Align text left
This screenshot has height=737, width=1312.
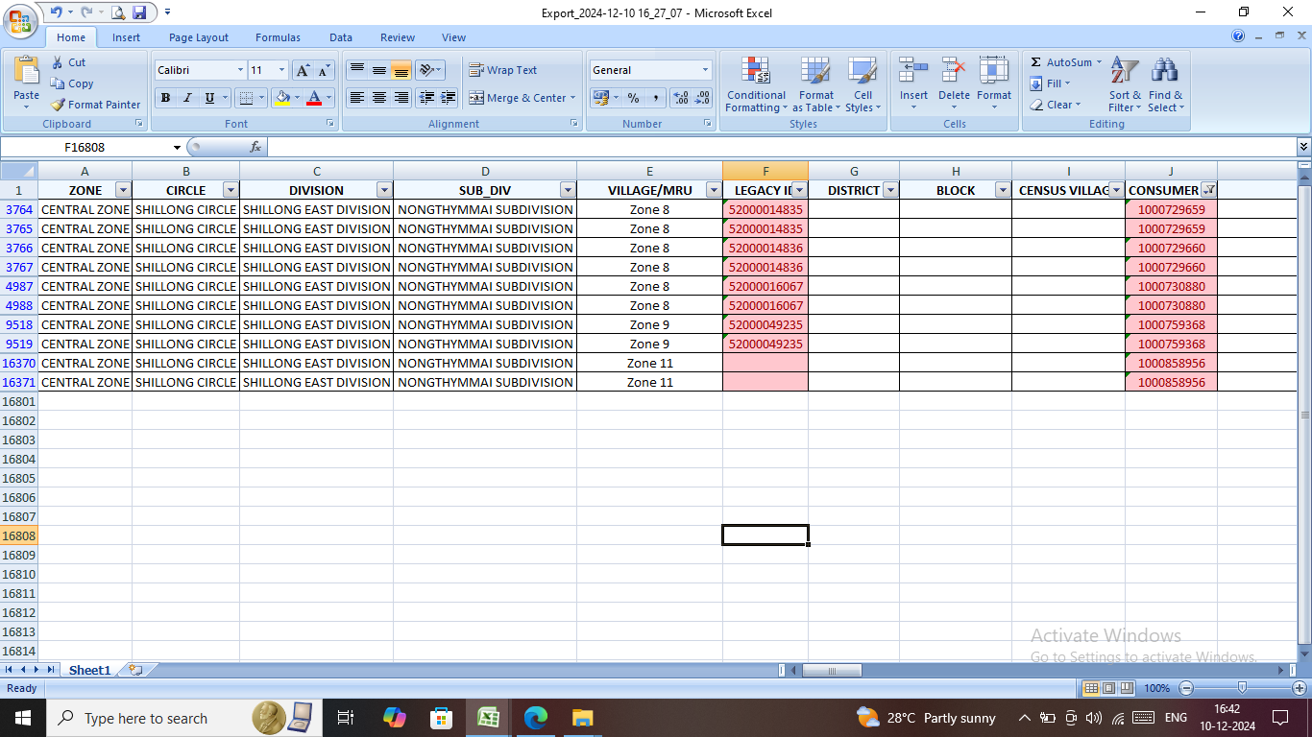click(356, 98)
